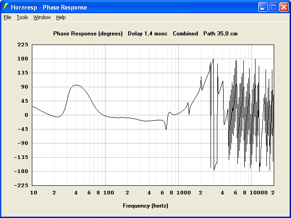Click the 90 y-axis label
Image resolution: width=291 pixels, height=218 pixels.
(25, 87)
